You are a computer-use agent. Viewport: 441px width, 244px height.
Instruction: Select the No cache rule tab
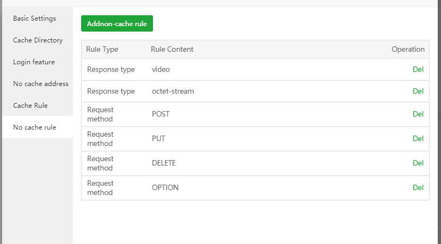[x=34, y=127]
